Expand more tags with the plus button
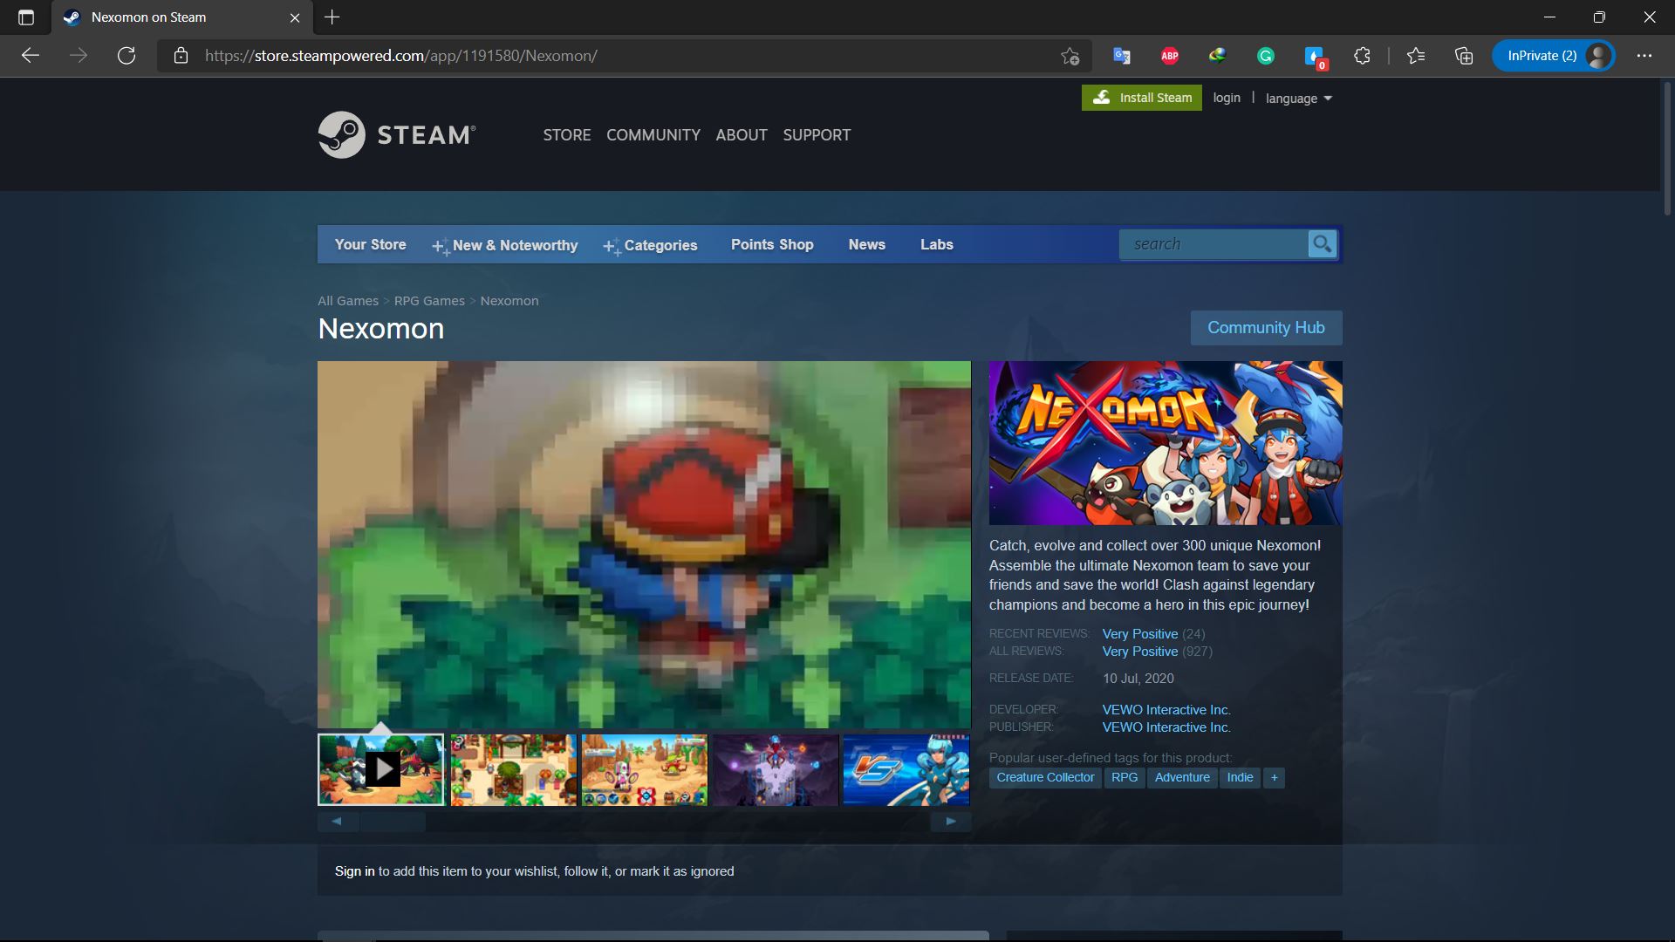 (1274, 777)
